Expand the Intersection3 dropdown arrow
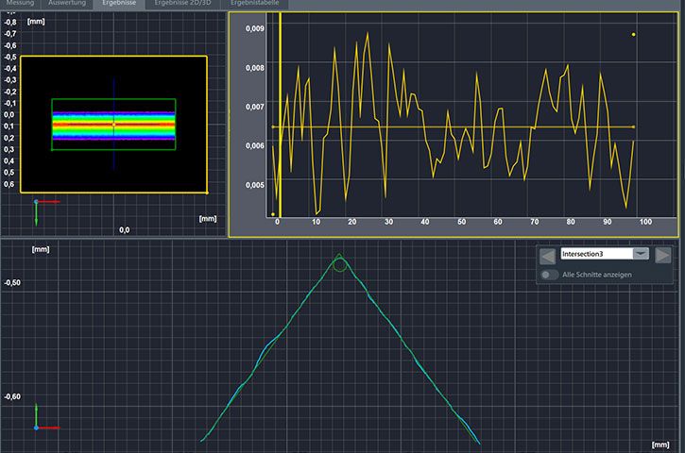 point(641,254)
